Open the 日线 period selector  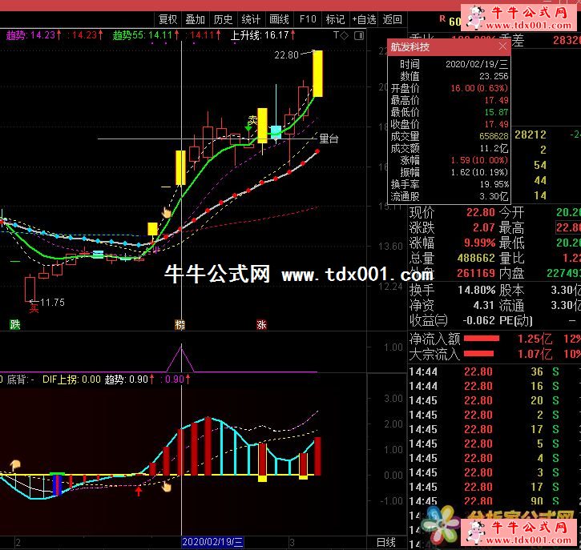[385, 542]
